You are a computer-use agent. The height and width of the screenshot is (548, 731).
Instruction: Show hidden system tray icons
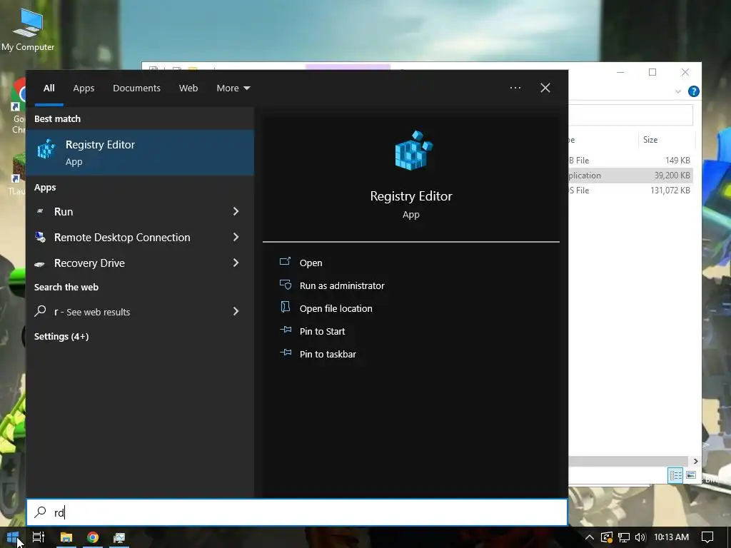[589, 537]
